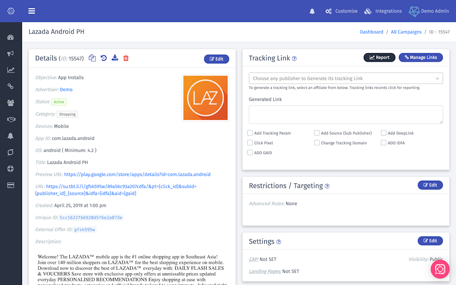Click the app logo in the top-left corner
The height and width of the screenshot is (285, 456).
(11, 11)
